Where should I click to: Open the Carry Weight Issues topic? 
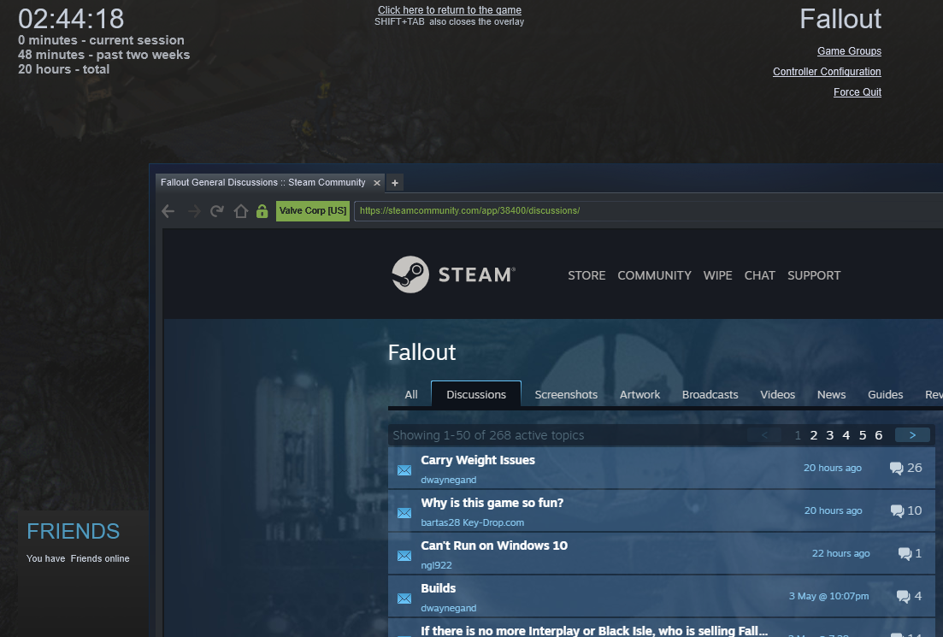pyautogui.click(x=478, y=460)
